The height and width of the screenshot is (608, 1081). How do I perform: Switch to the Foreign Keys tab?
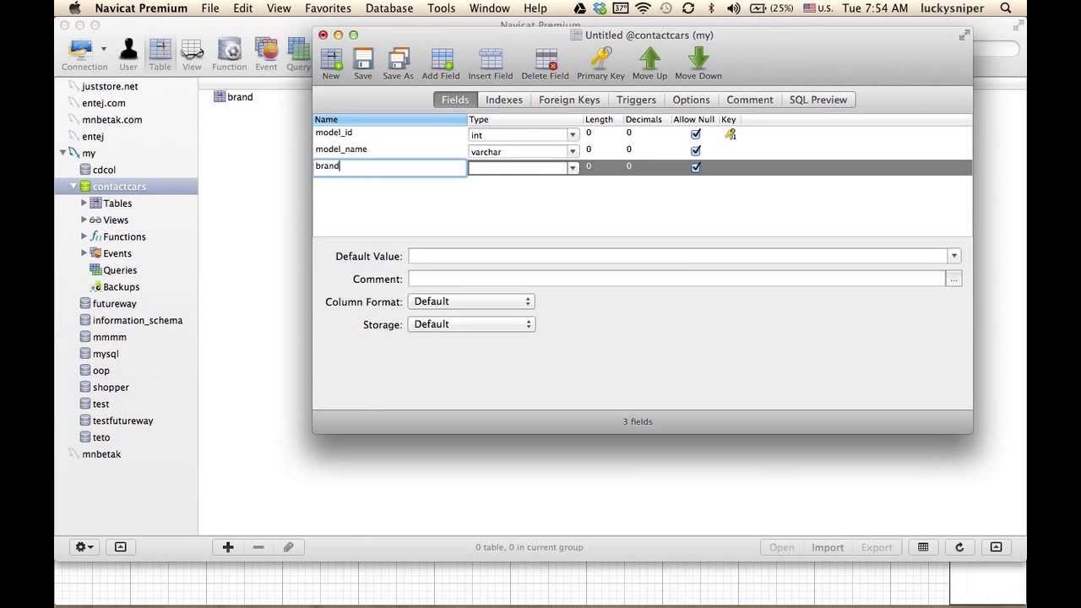pyautogui.click(x=569, y=100)
